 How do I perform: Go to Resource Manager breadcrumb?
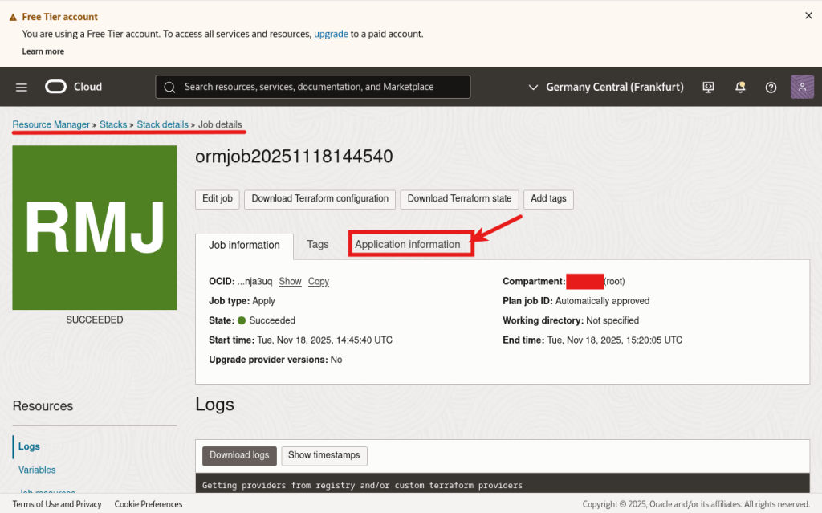51,124
